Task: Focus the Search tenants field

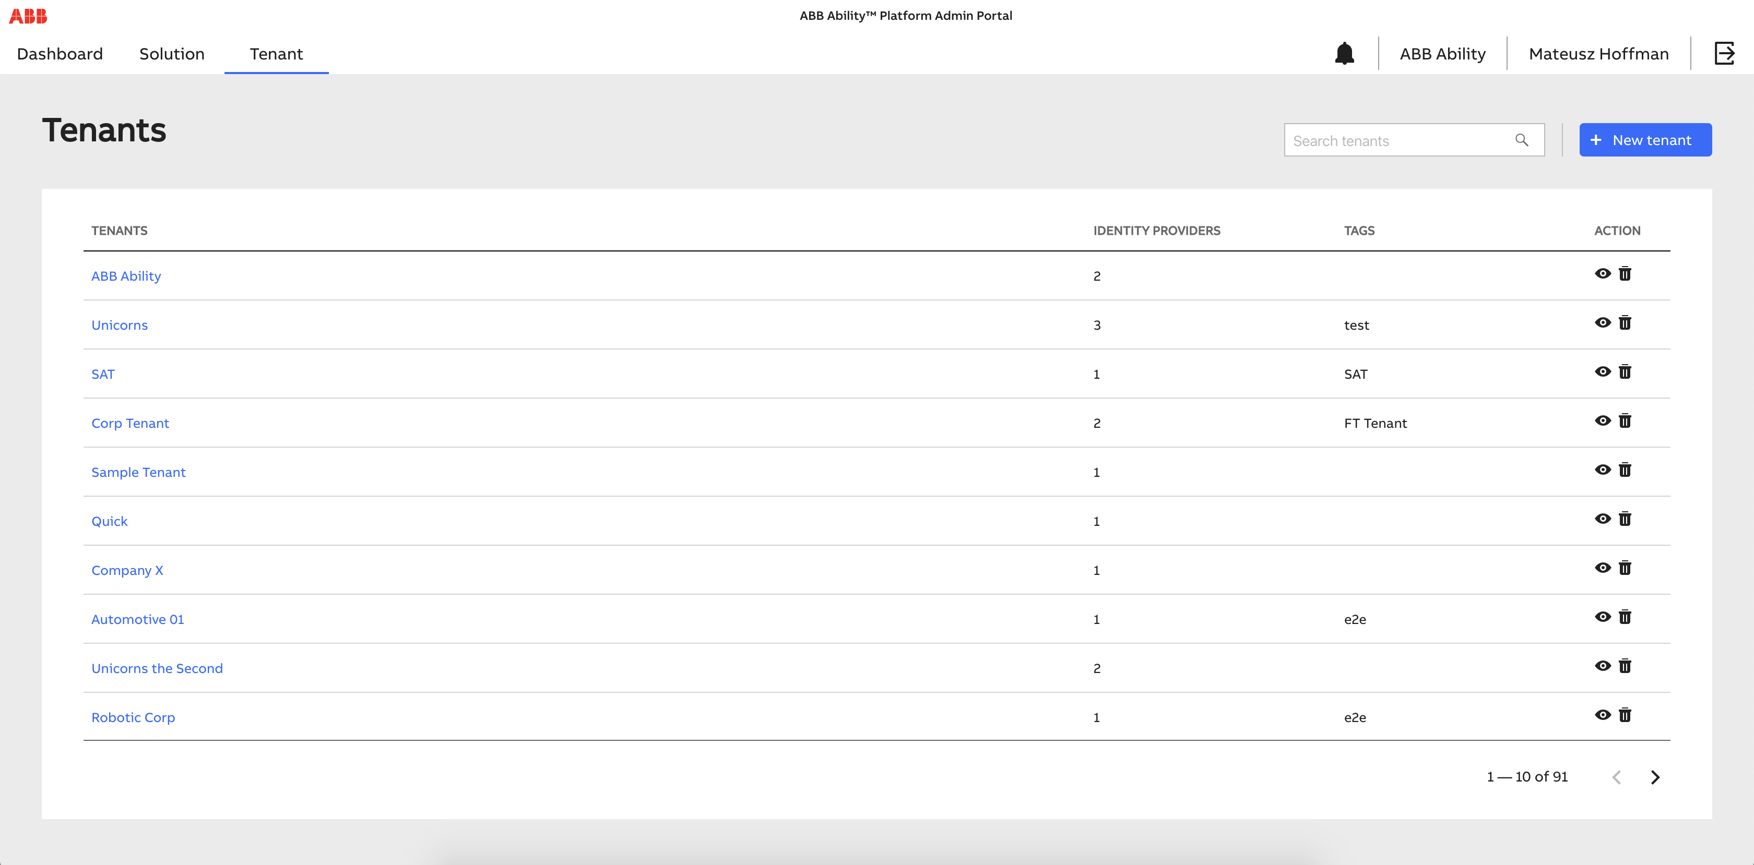Action: 1414,140
